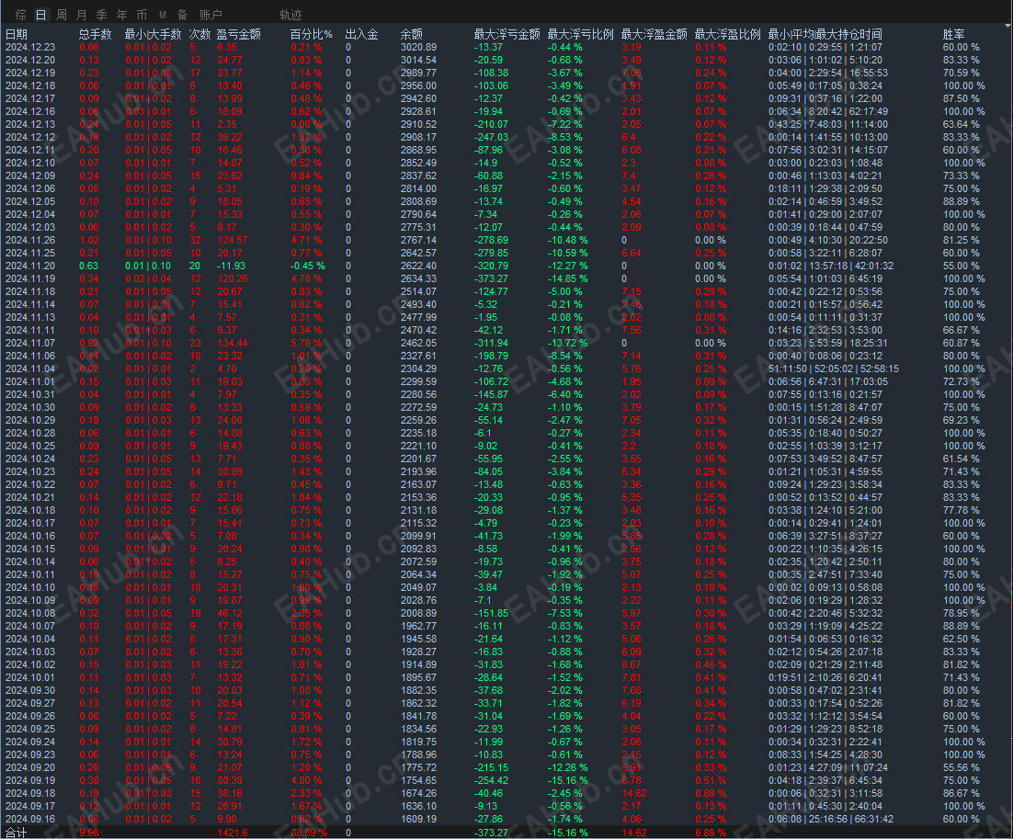This screenshot has height=839, width=1013.
Task: Click the 2024.09.16 date cell
Action: click(30, 819)
